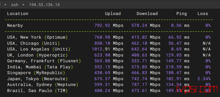Select London ping 129.85
Viewport: 220px width, 97px height.
pyautogui.click(x=174, y=55)
